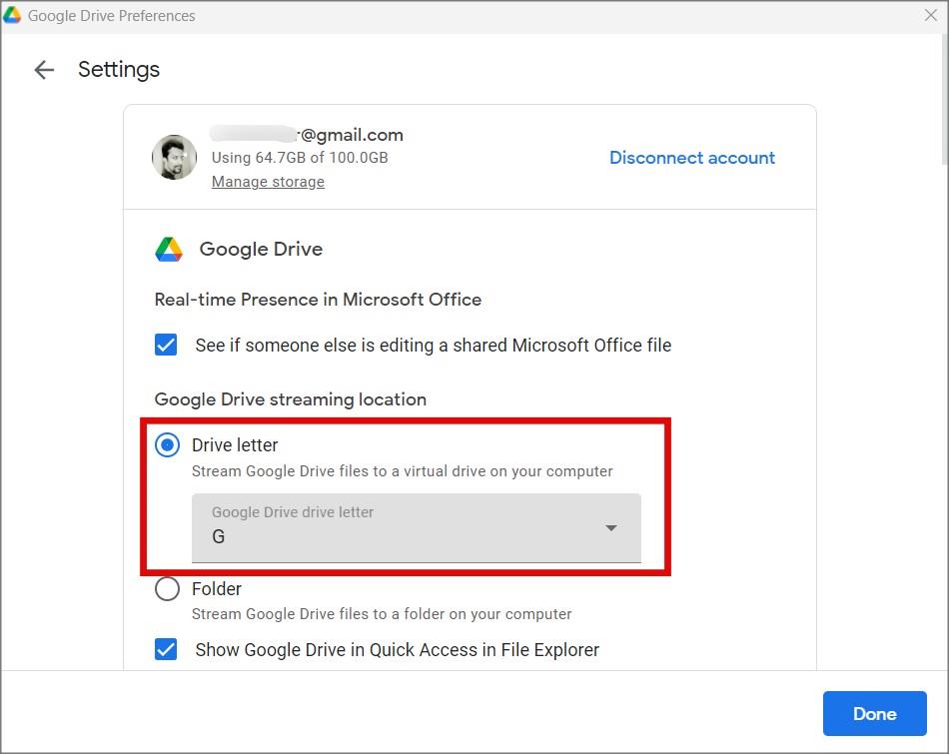Image resolution: width=949 pixels, height=754 pixels.
Task: Close the Google Drive Preferences window
Action: (x=931, y=15)
